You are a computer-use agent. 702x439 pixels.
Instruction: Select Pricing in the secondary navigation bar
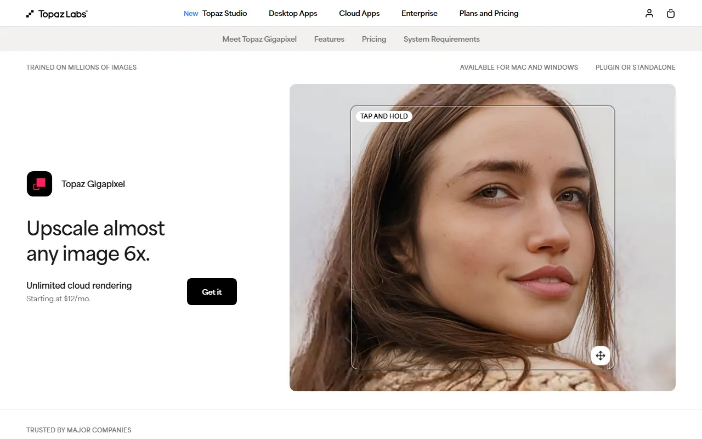click(374, 39)
